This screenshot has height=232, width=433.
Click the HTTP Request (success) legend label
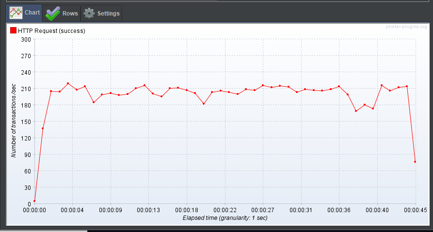51,31
